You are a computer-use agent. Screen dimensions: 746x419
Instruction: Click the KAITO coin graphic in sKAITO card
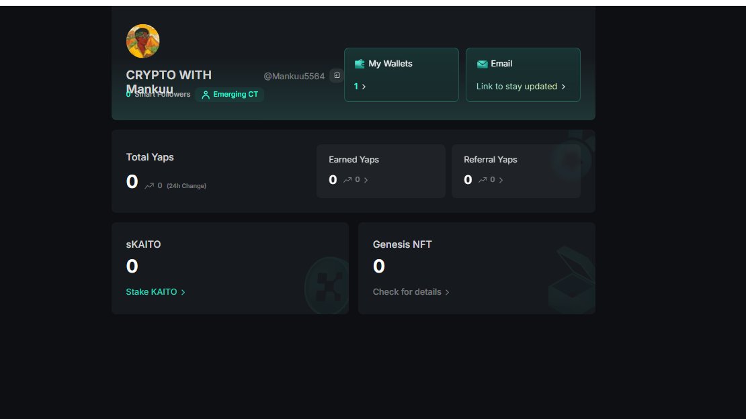click(327, 285)
